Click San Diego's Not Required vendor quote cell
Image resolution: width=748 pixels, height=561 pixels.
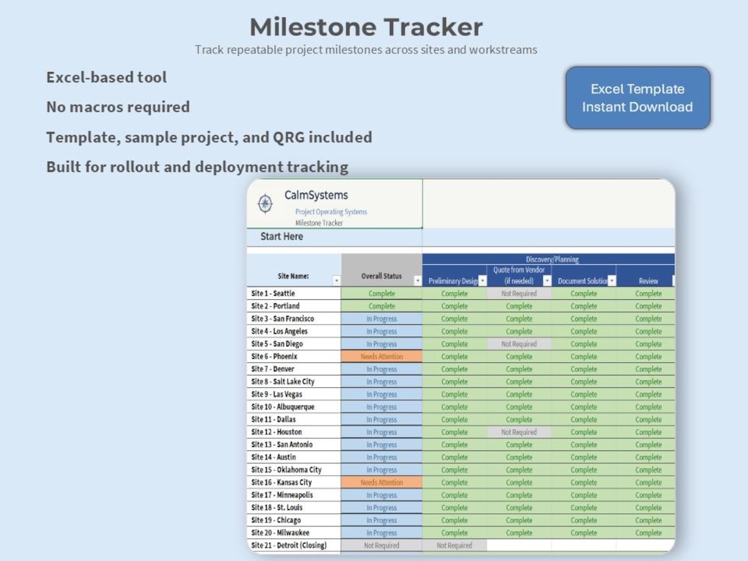(519, 344)
